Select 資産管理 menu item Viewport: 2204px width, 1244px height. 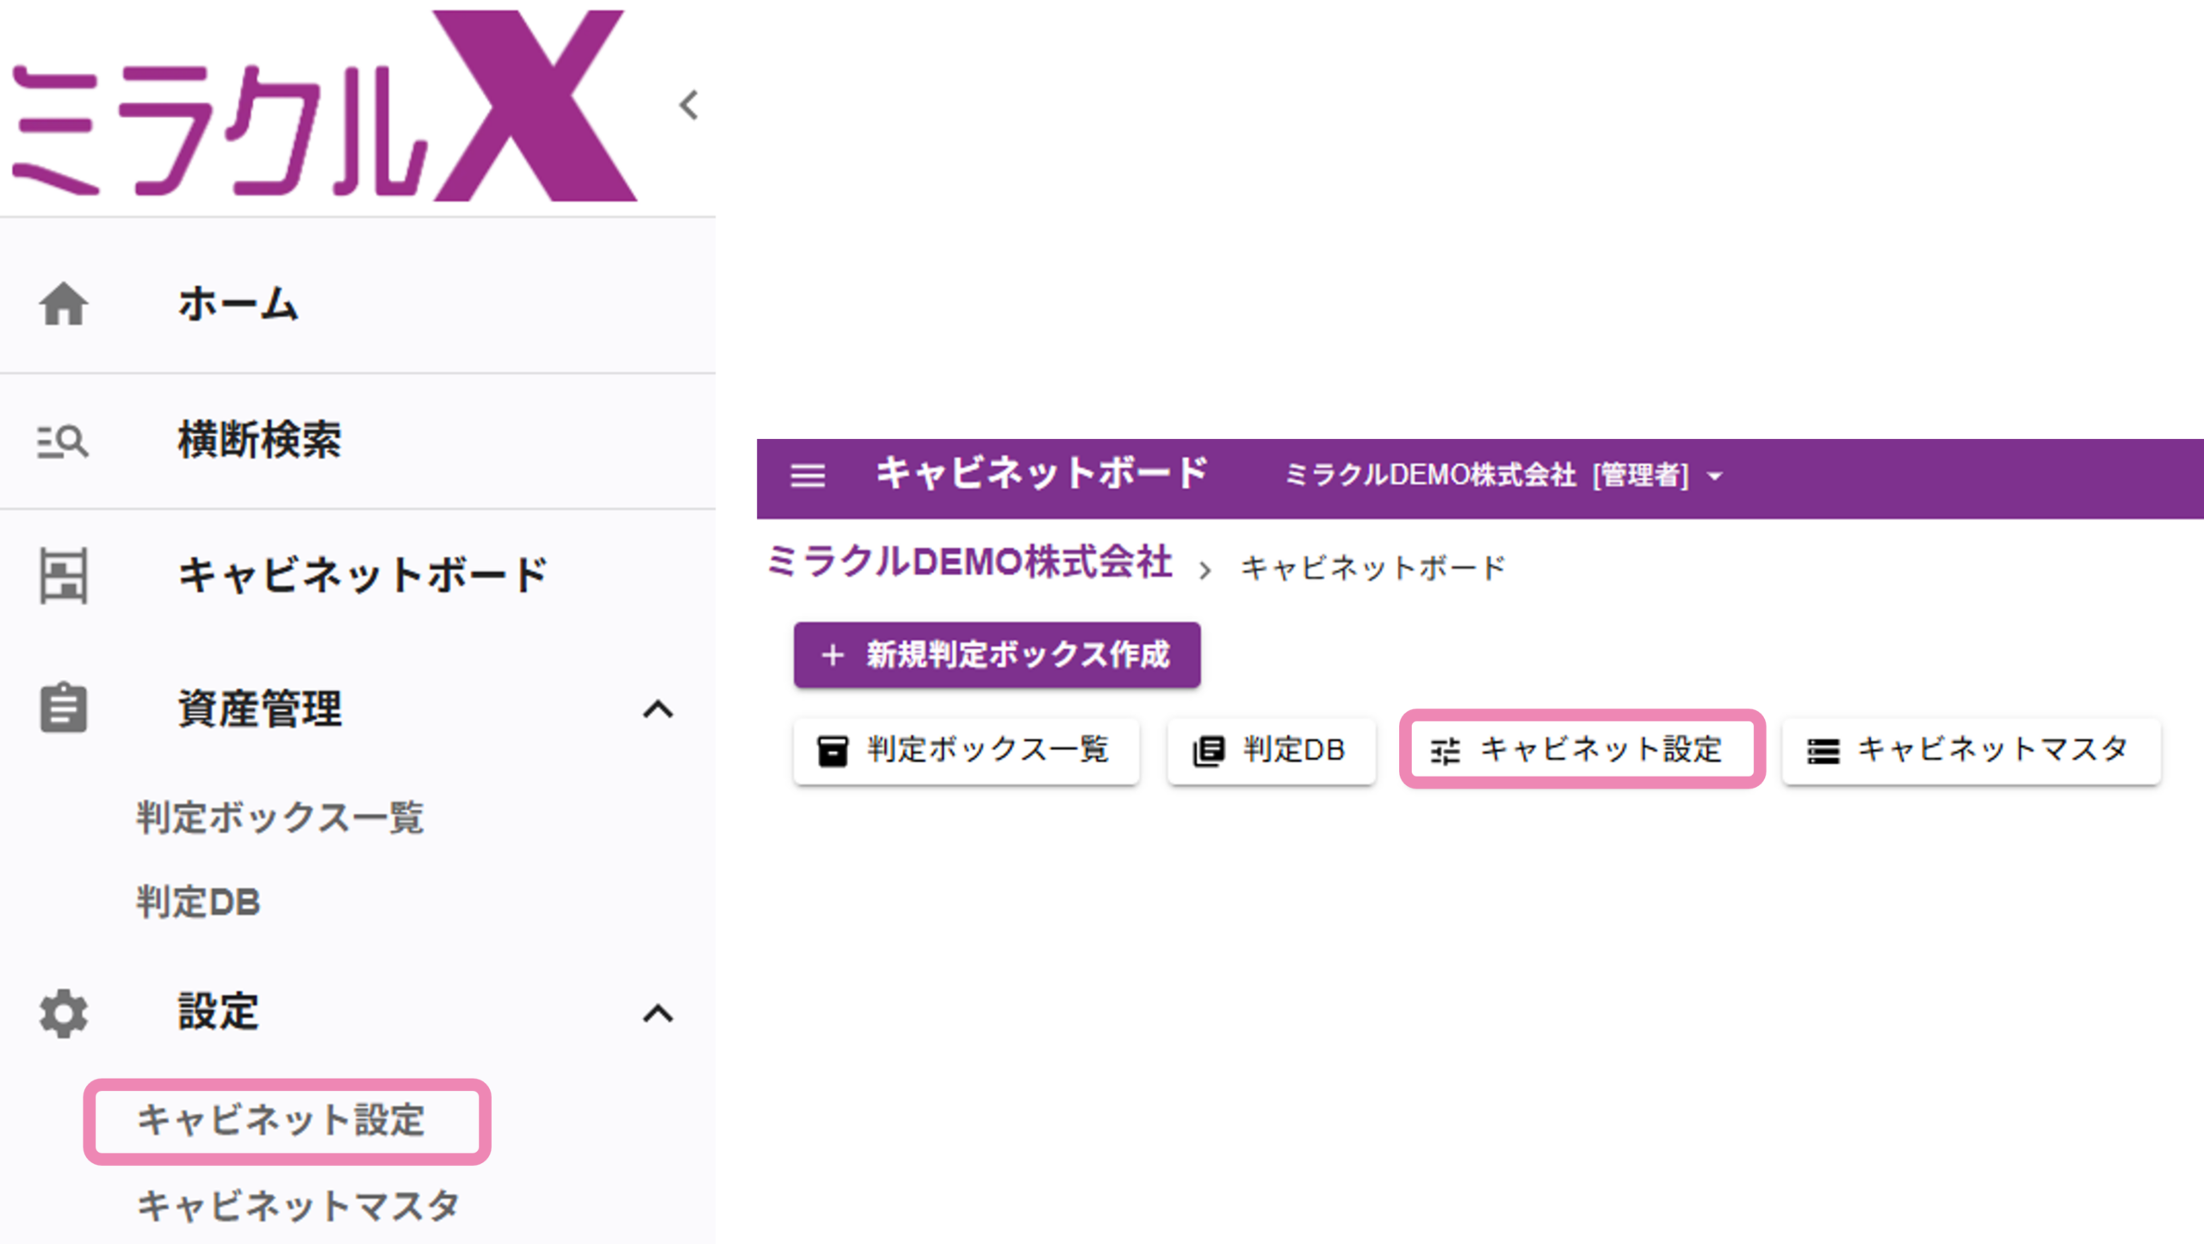(x=357, y=709)
